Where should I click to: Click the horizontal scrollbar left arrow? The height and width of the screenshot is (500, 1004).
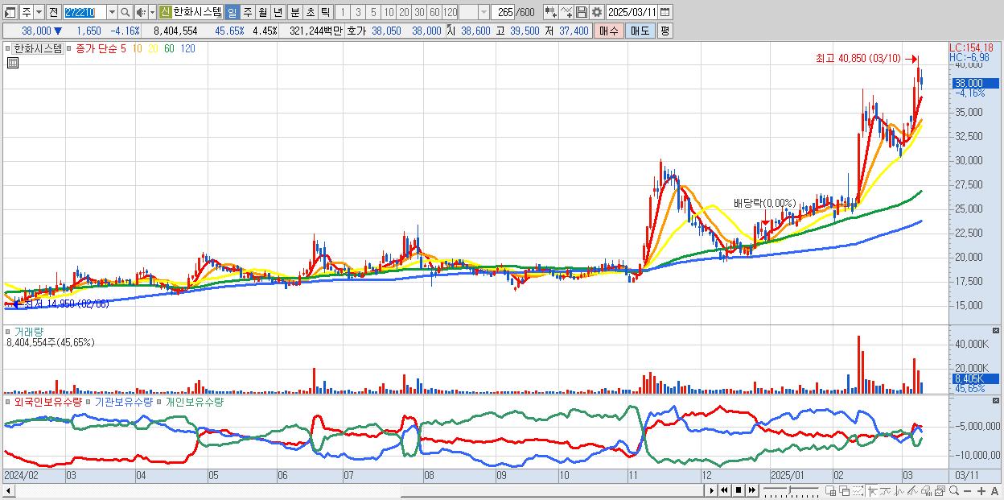click(10, 490)
